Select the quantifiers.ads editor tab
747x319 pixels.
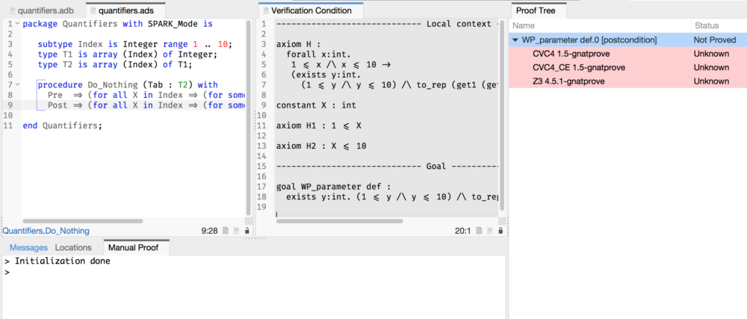click(x=125, y=10)
